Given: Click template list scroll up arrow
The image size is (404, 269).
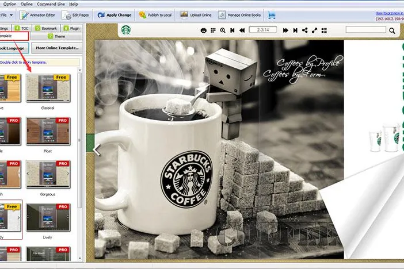Looking at the screenshot, I should point(79,70).
